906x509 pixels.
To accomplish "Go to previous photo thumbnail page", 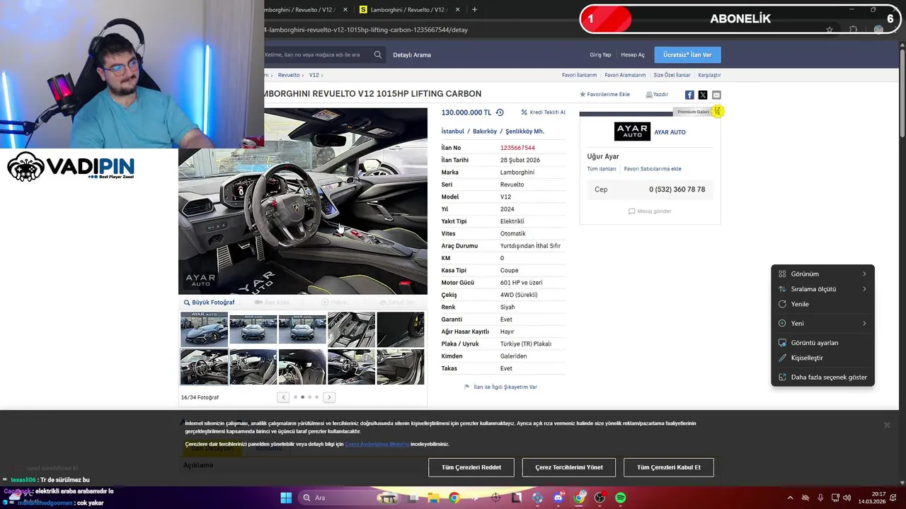I will tap(283, 397).
